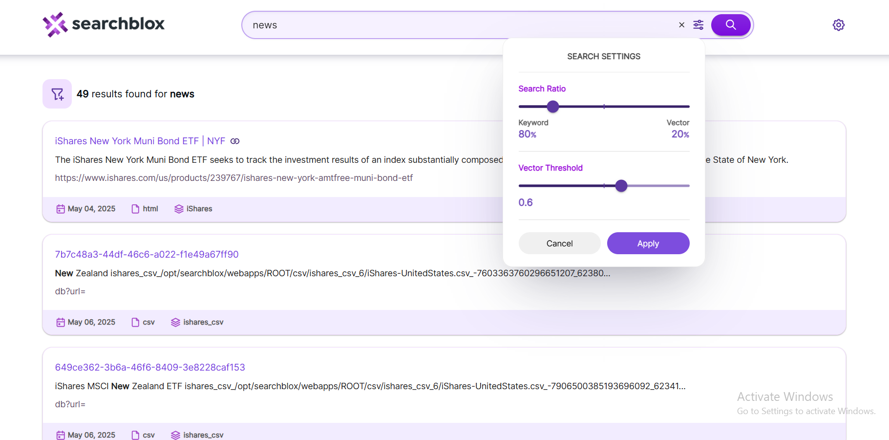
Task: Click ishares_csv layers icon in 7b7c48a3 result
Action: [x=175, y=323]
